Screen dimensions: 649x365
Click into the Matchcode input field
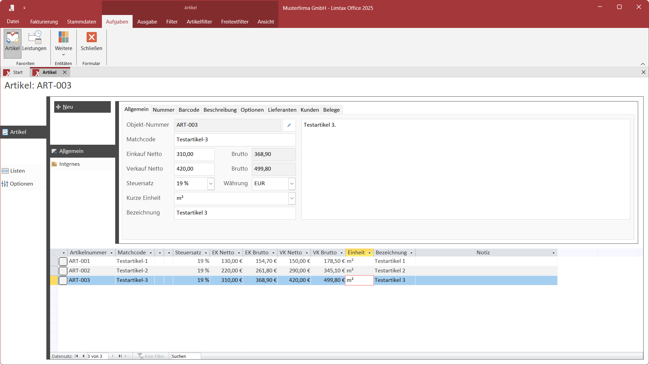tap(235, 140)
